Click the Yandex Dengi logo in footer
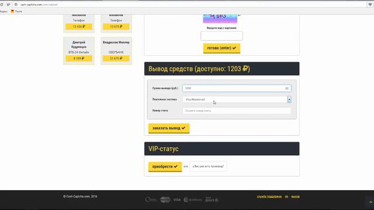The height and width of the screenshot is (210, 374). (212, 199)
